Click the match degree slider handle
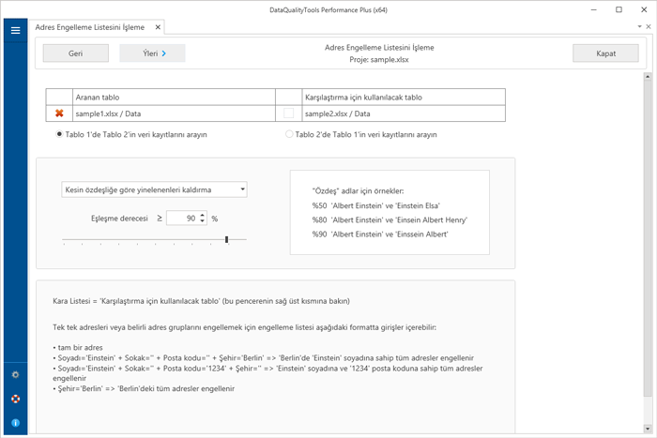Screen dimensions: 657x438 (227, 239)
